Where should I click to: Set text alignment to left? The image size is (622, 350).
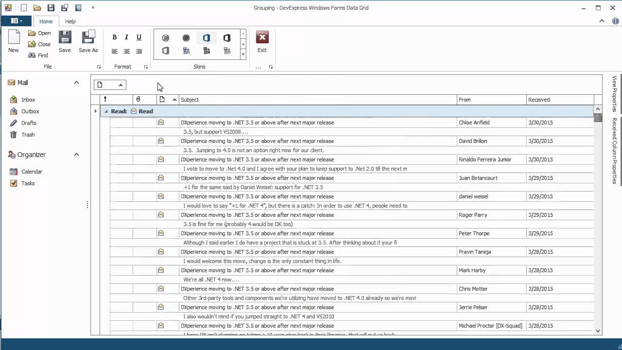[115, 51]
